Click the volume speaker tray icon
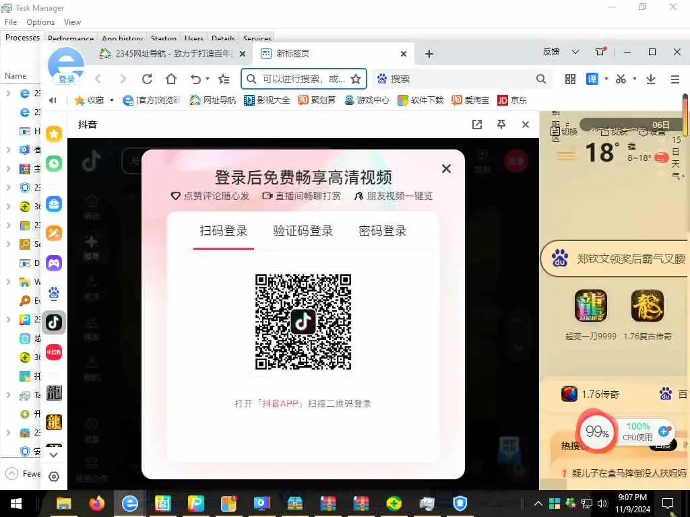The width and height of the screenshot is (690, 517). pos(602,504)
